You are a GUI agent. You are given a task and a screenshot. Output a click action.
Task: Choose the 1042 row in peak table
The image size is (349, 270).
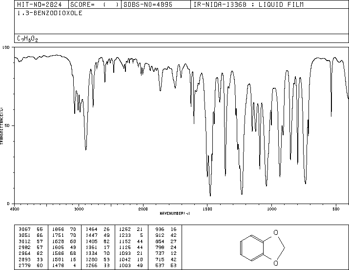click(x=131, y=260)
